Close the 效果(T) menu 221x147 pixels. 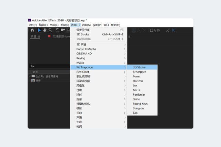coord(75,25)
